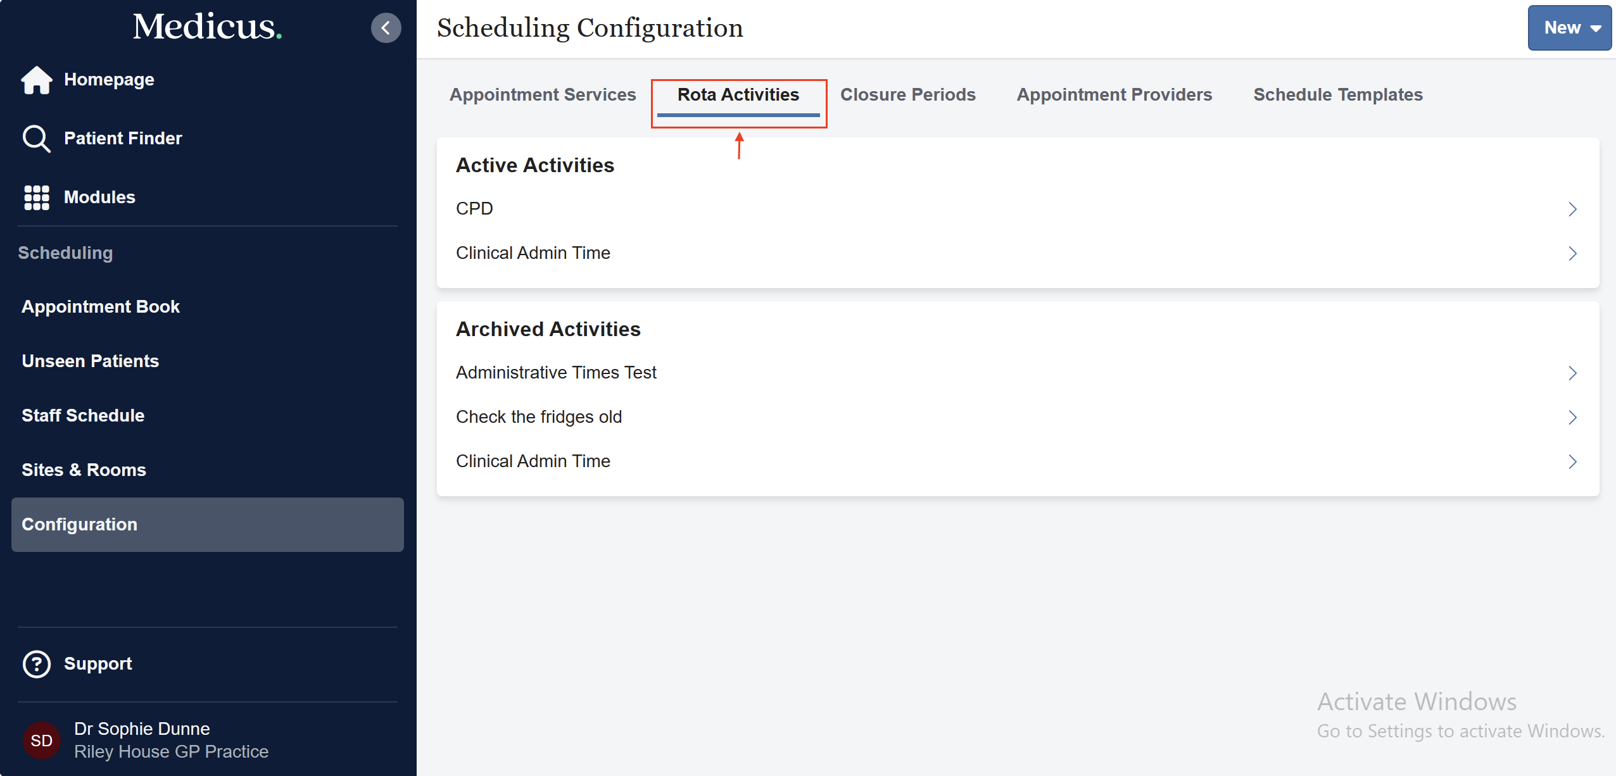Select the Appointment Providers tab
Viewport: 1616px width, 776px height.
click(1114, 95)
